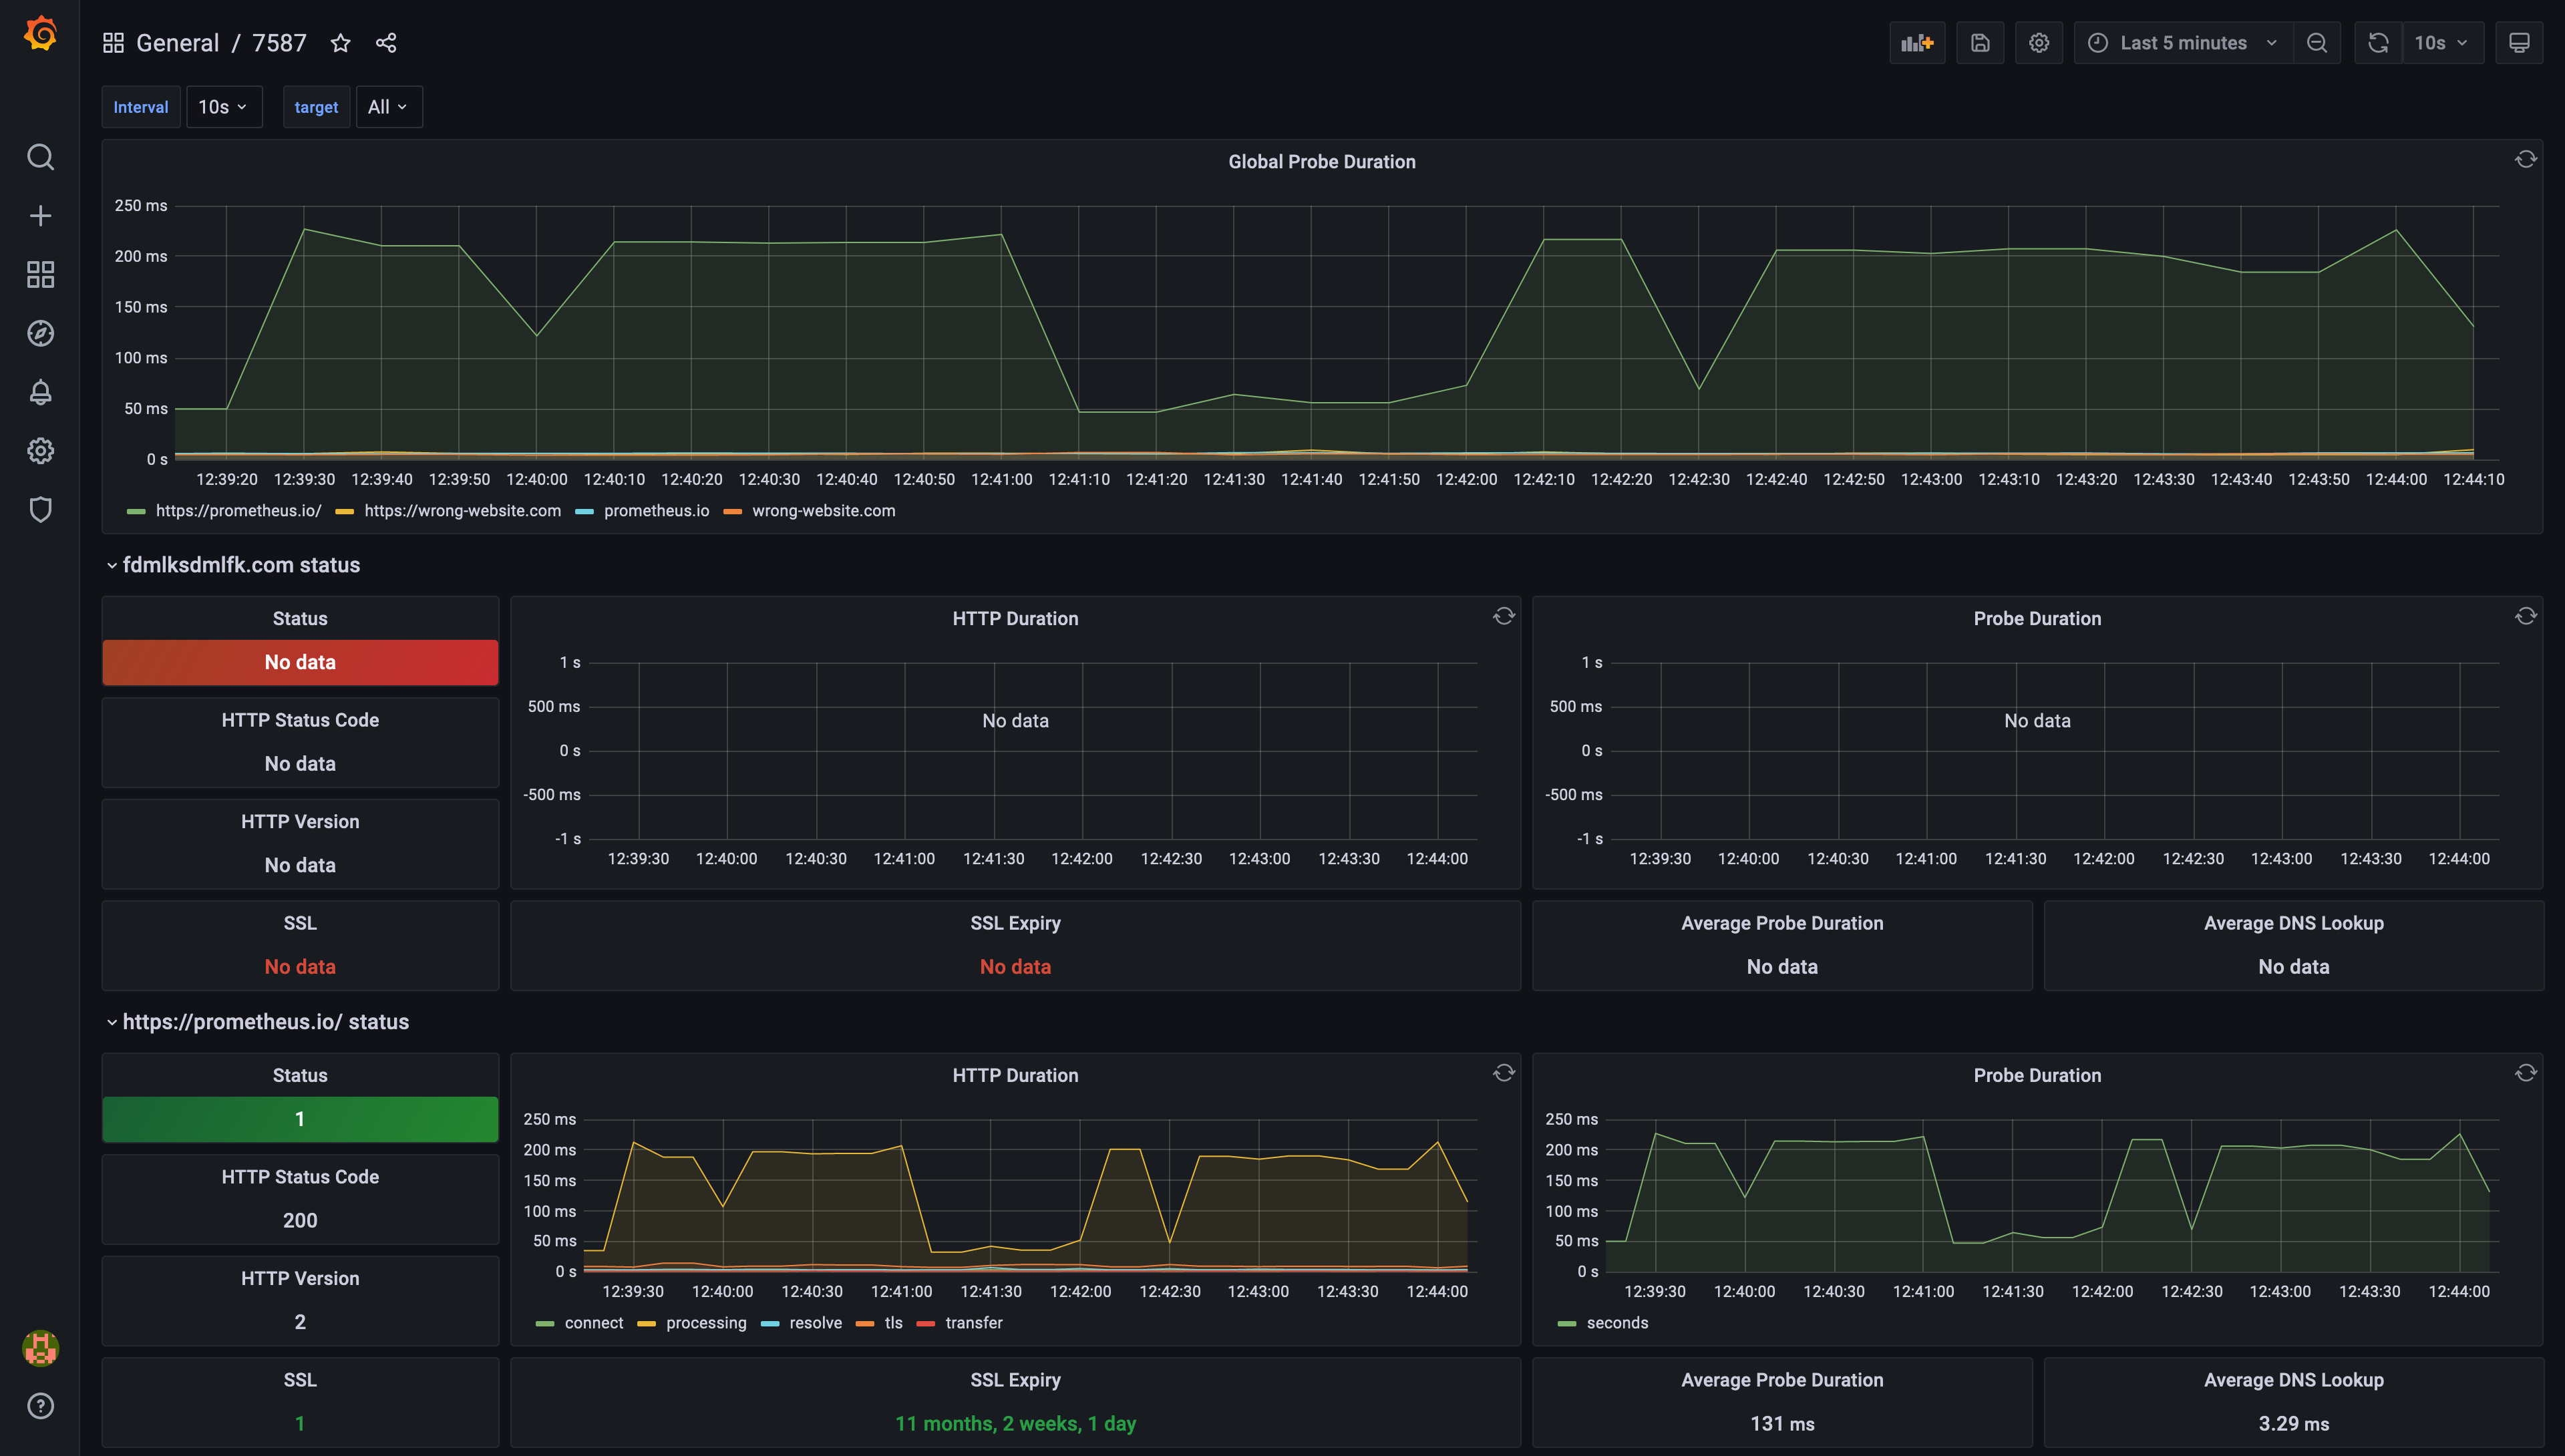This screenshot has height=1456, width=2565.
Task: Open the dashboard search sidebar
Action: pyautogui.click(x=40, y=157)
